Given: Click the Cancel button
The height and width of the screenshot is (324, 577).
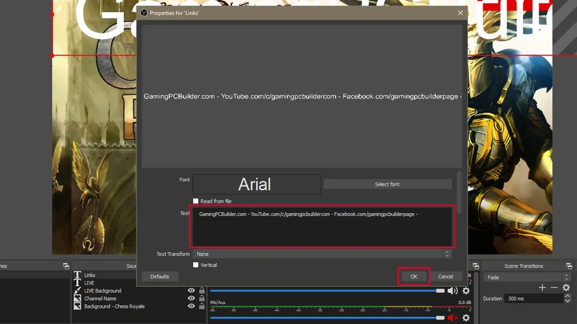Looking at the screenshot, I should click(x=445, y=276).
